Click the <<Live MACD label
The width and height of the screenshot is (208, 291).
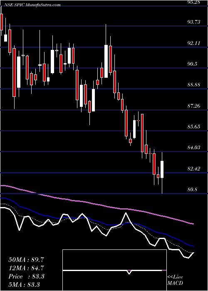(175, 280)
